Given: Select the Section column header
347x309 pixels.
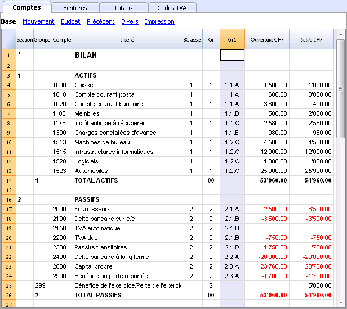Looking at the screenshot, I should 25,39.
